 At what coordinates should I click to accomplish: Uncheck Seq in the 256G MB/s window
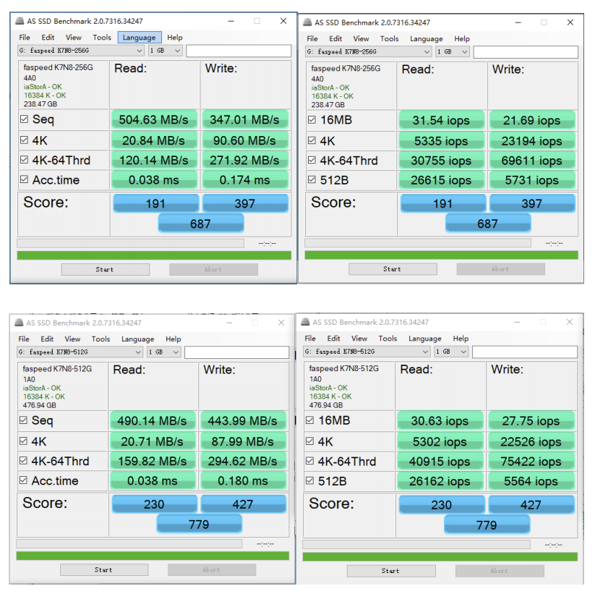(25, 119)
